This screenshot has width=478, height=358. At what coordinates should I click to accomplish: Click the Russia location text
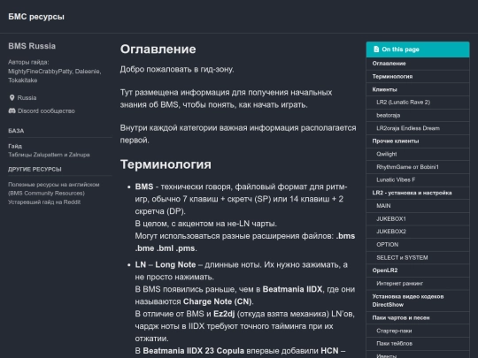[x=27, y=98]
